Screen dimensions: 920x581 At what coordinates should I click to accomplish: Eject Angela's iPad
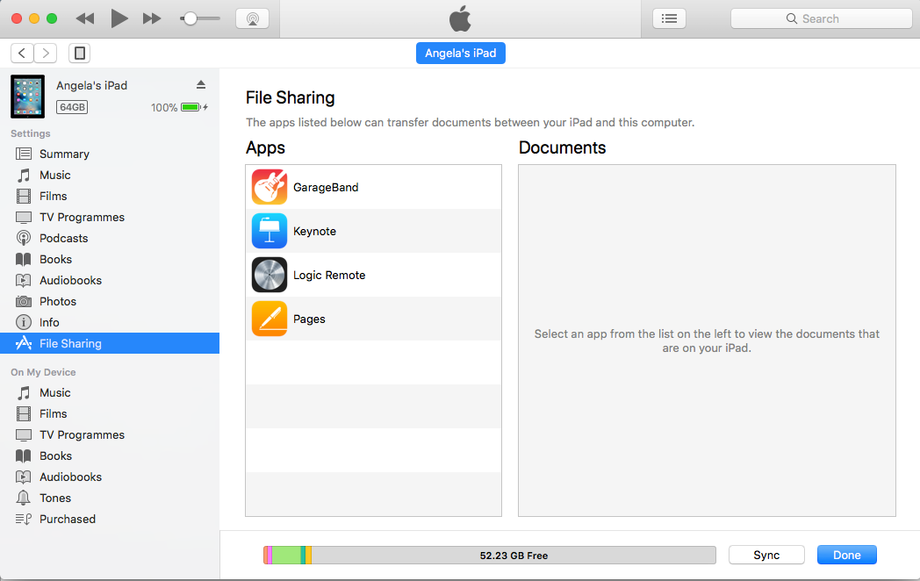click(x=201, y=84)
